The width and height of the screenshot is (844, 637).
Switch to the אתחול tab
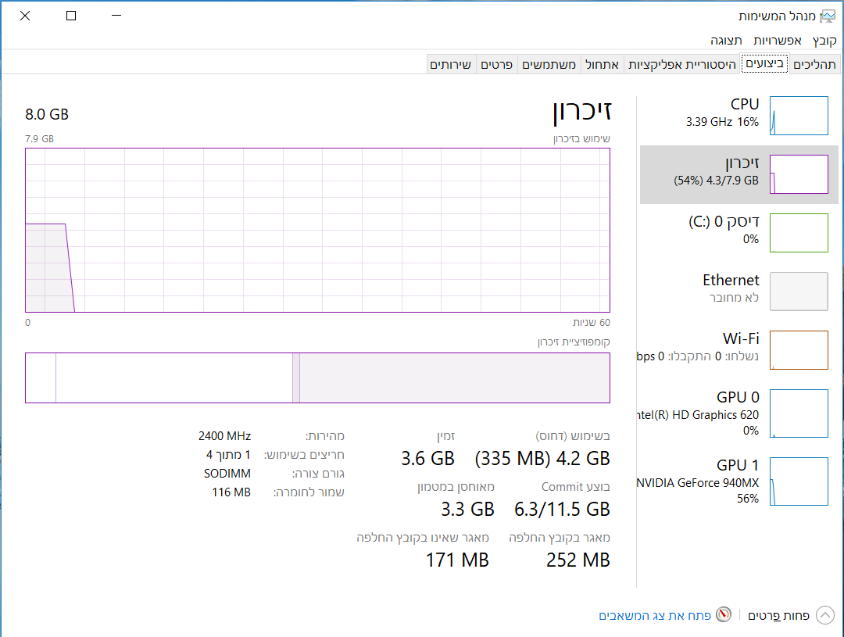click(x=602, y=64)
